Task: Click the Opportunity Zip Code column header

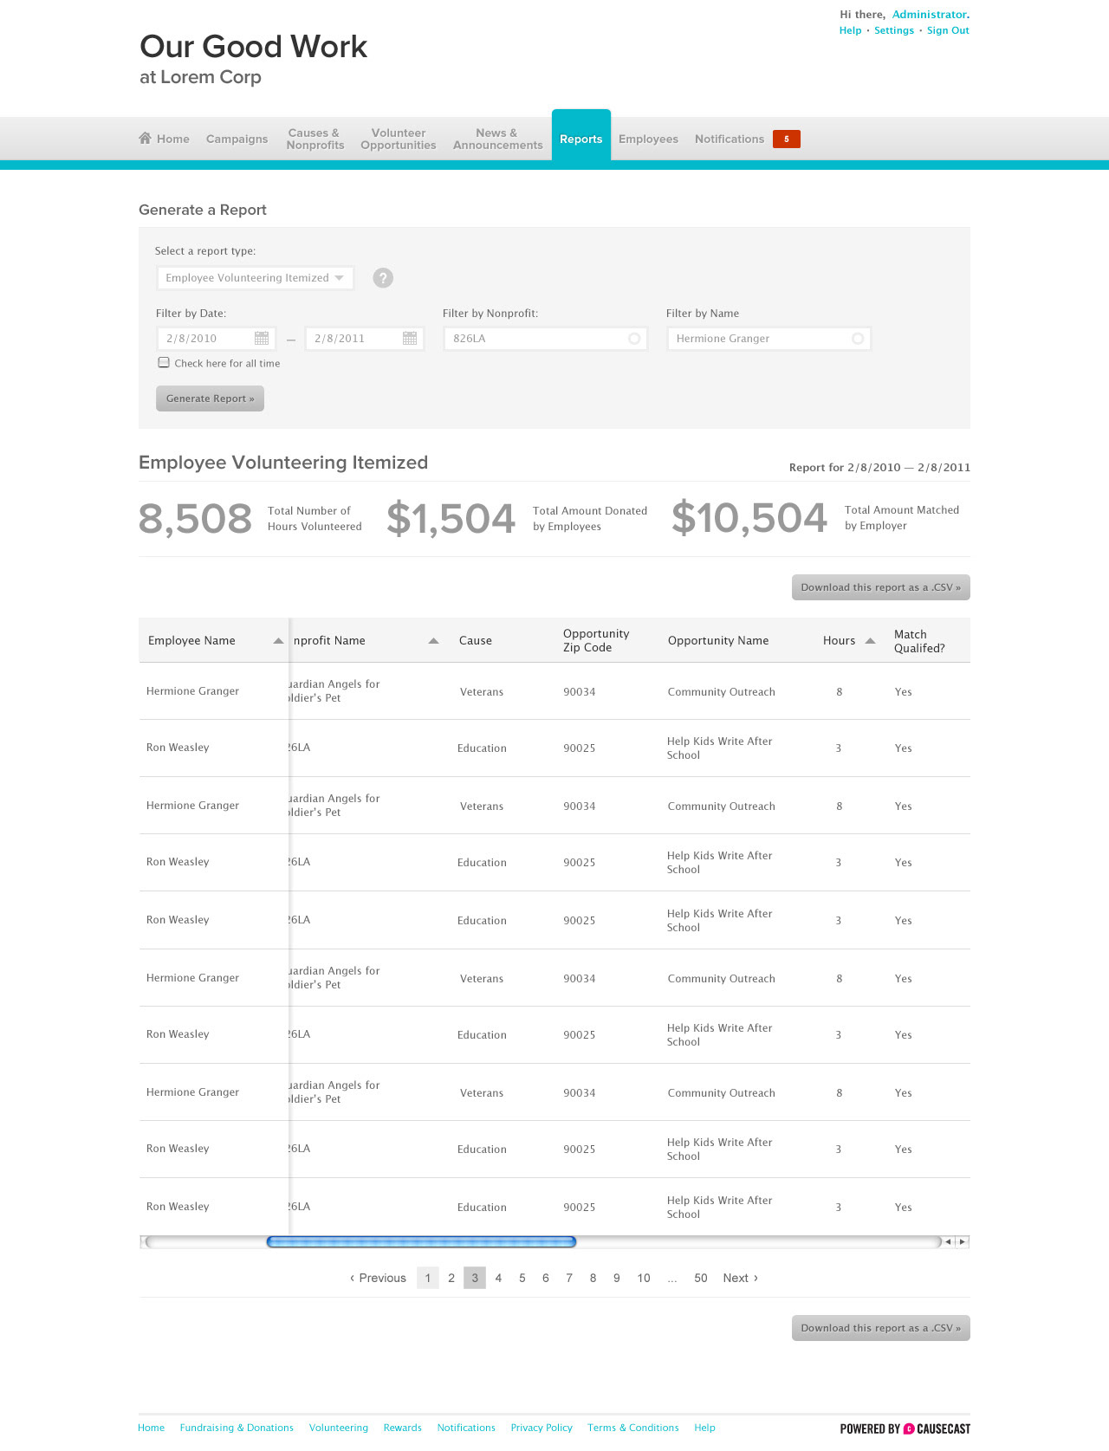Action: click(x=596, y=641)
